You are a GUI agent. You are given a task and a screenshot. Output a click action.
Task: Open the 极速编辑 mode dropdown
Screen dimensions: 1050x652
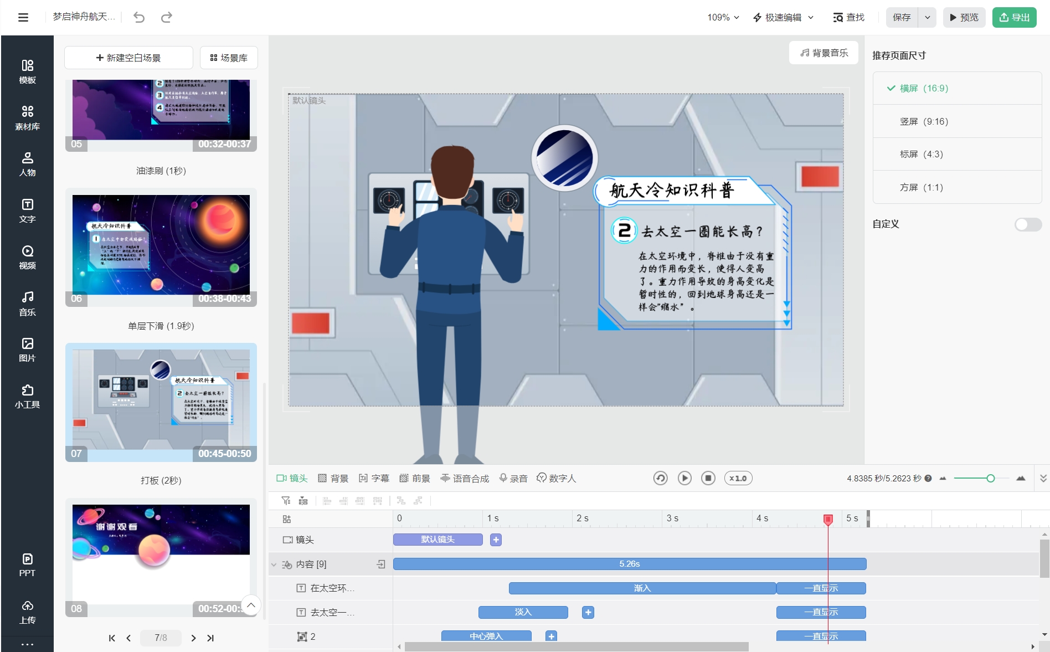tap(783, 17)
